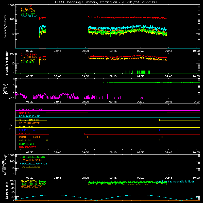Click the 08:45 tick label under the Flags panel
Viewport: 203px width, 203px height.
point(58,153)
